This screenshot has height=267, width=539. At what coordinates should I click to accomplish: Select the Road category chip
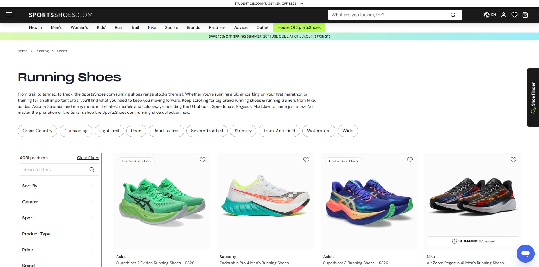[x=136, y=131]
